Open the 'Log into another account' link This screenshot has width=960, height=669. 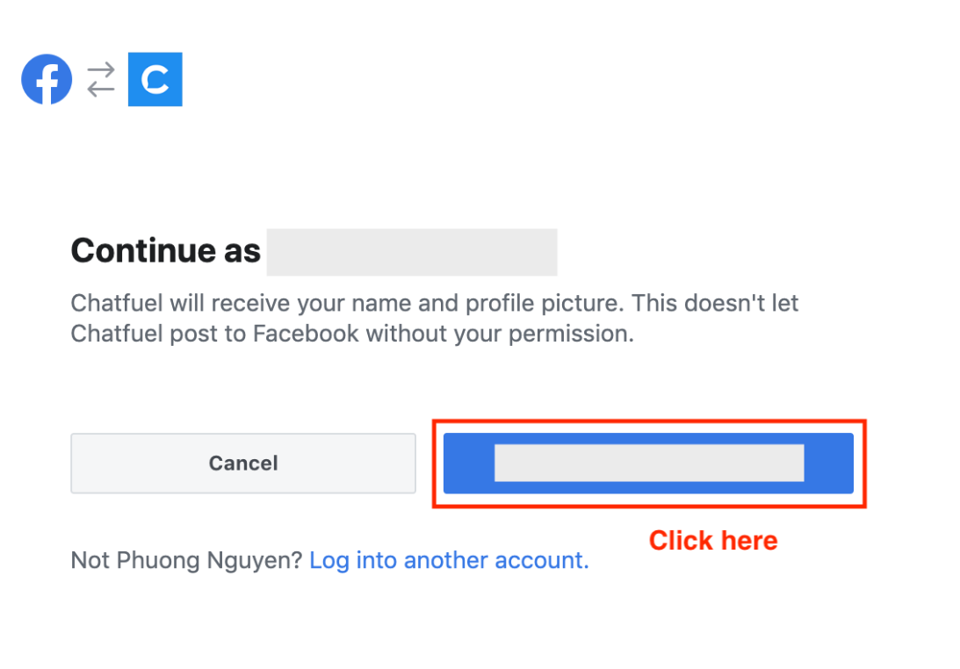(x=449, y=560)
